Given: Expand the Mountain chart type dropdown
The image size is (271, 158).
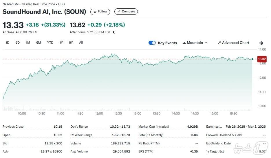Looking at the screenshot, I should (195, 43).
